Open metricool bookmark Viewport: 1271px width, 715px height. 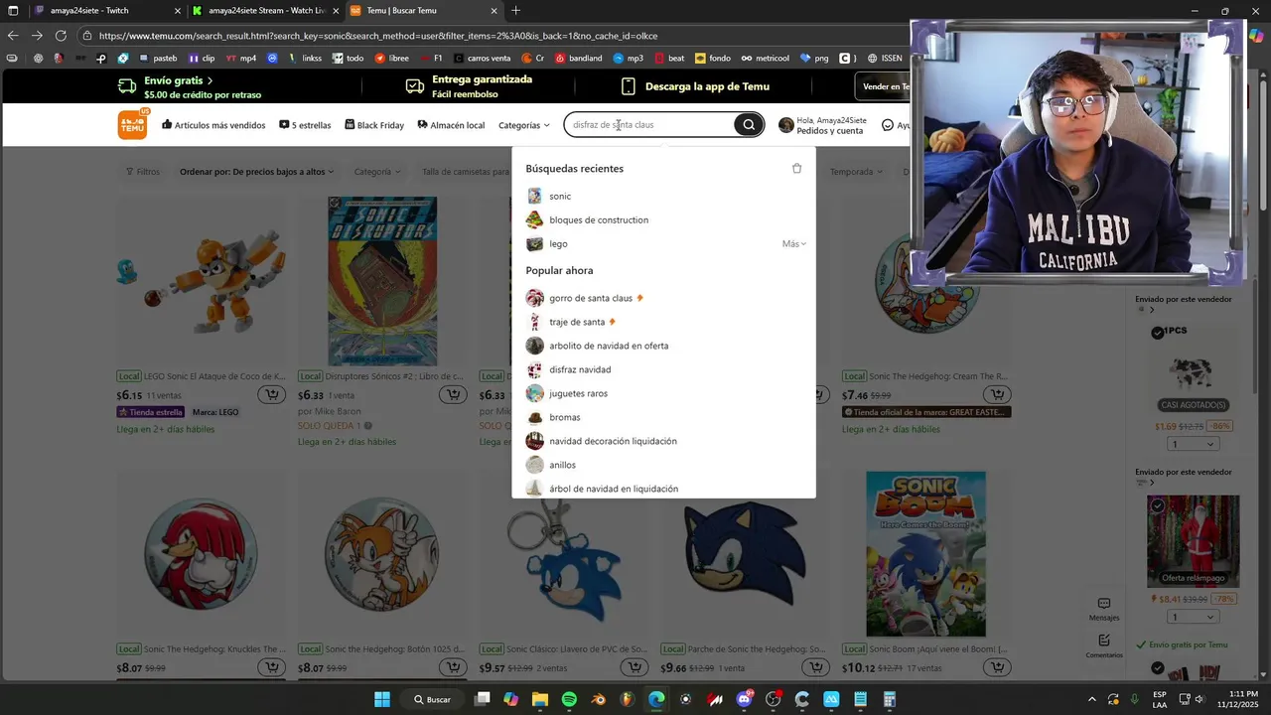pos(765,58)
